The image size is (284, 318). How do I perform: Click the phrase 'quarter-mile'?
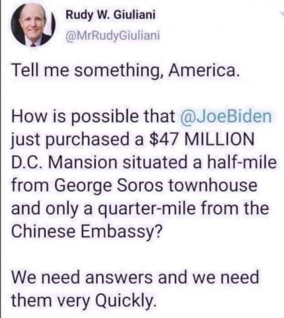pyautogui.click(x=146, y=209)
